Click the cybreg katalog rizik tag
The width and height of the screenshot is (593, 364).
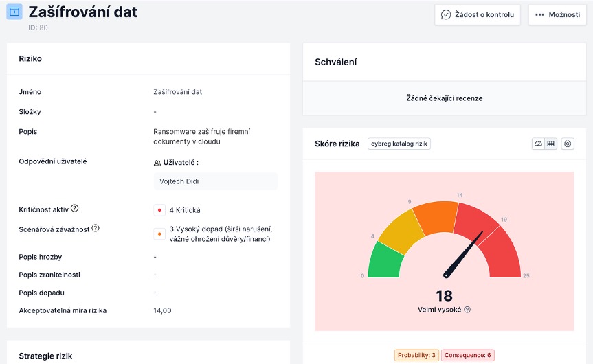399,144
